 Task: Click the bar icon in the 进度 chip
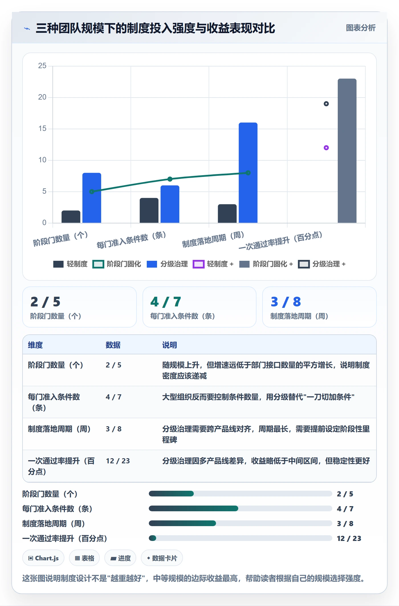(113, 558)
